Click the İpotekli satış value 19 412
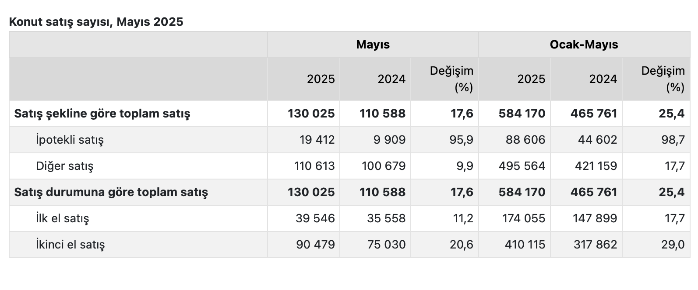This screenshot has width=698, height=290. pos(317,140)
